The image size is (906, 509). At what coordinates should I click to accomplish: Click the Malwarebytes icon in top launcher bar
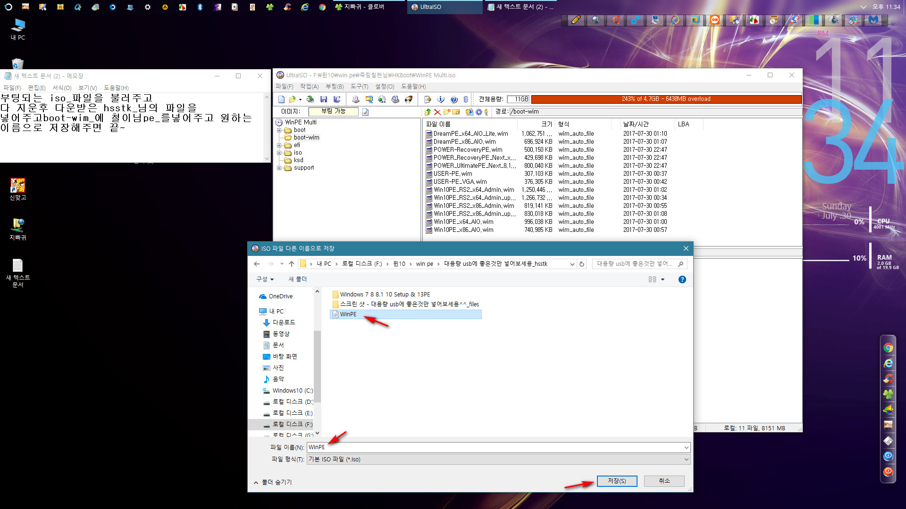873,20
